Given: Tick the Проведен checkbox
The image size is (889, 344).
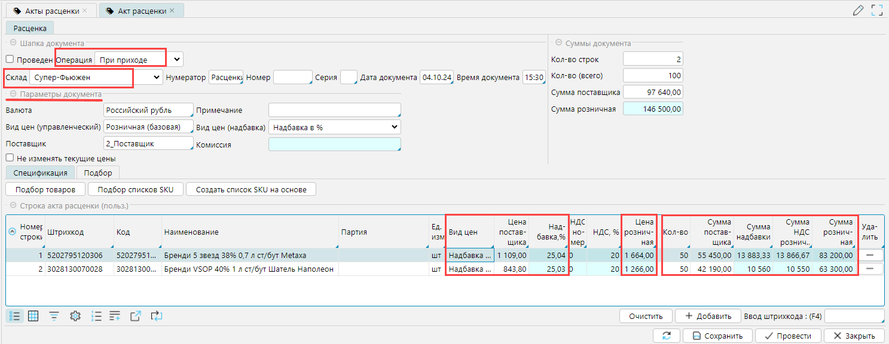Looking at the screenshot, I should tap(10, 59).
